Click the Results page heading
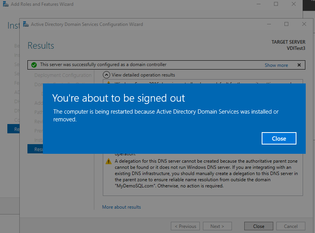The height and width of the screenshot is (233, 315). pyautogui.click(x=41, y=46)
